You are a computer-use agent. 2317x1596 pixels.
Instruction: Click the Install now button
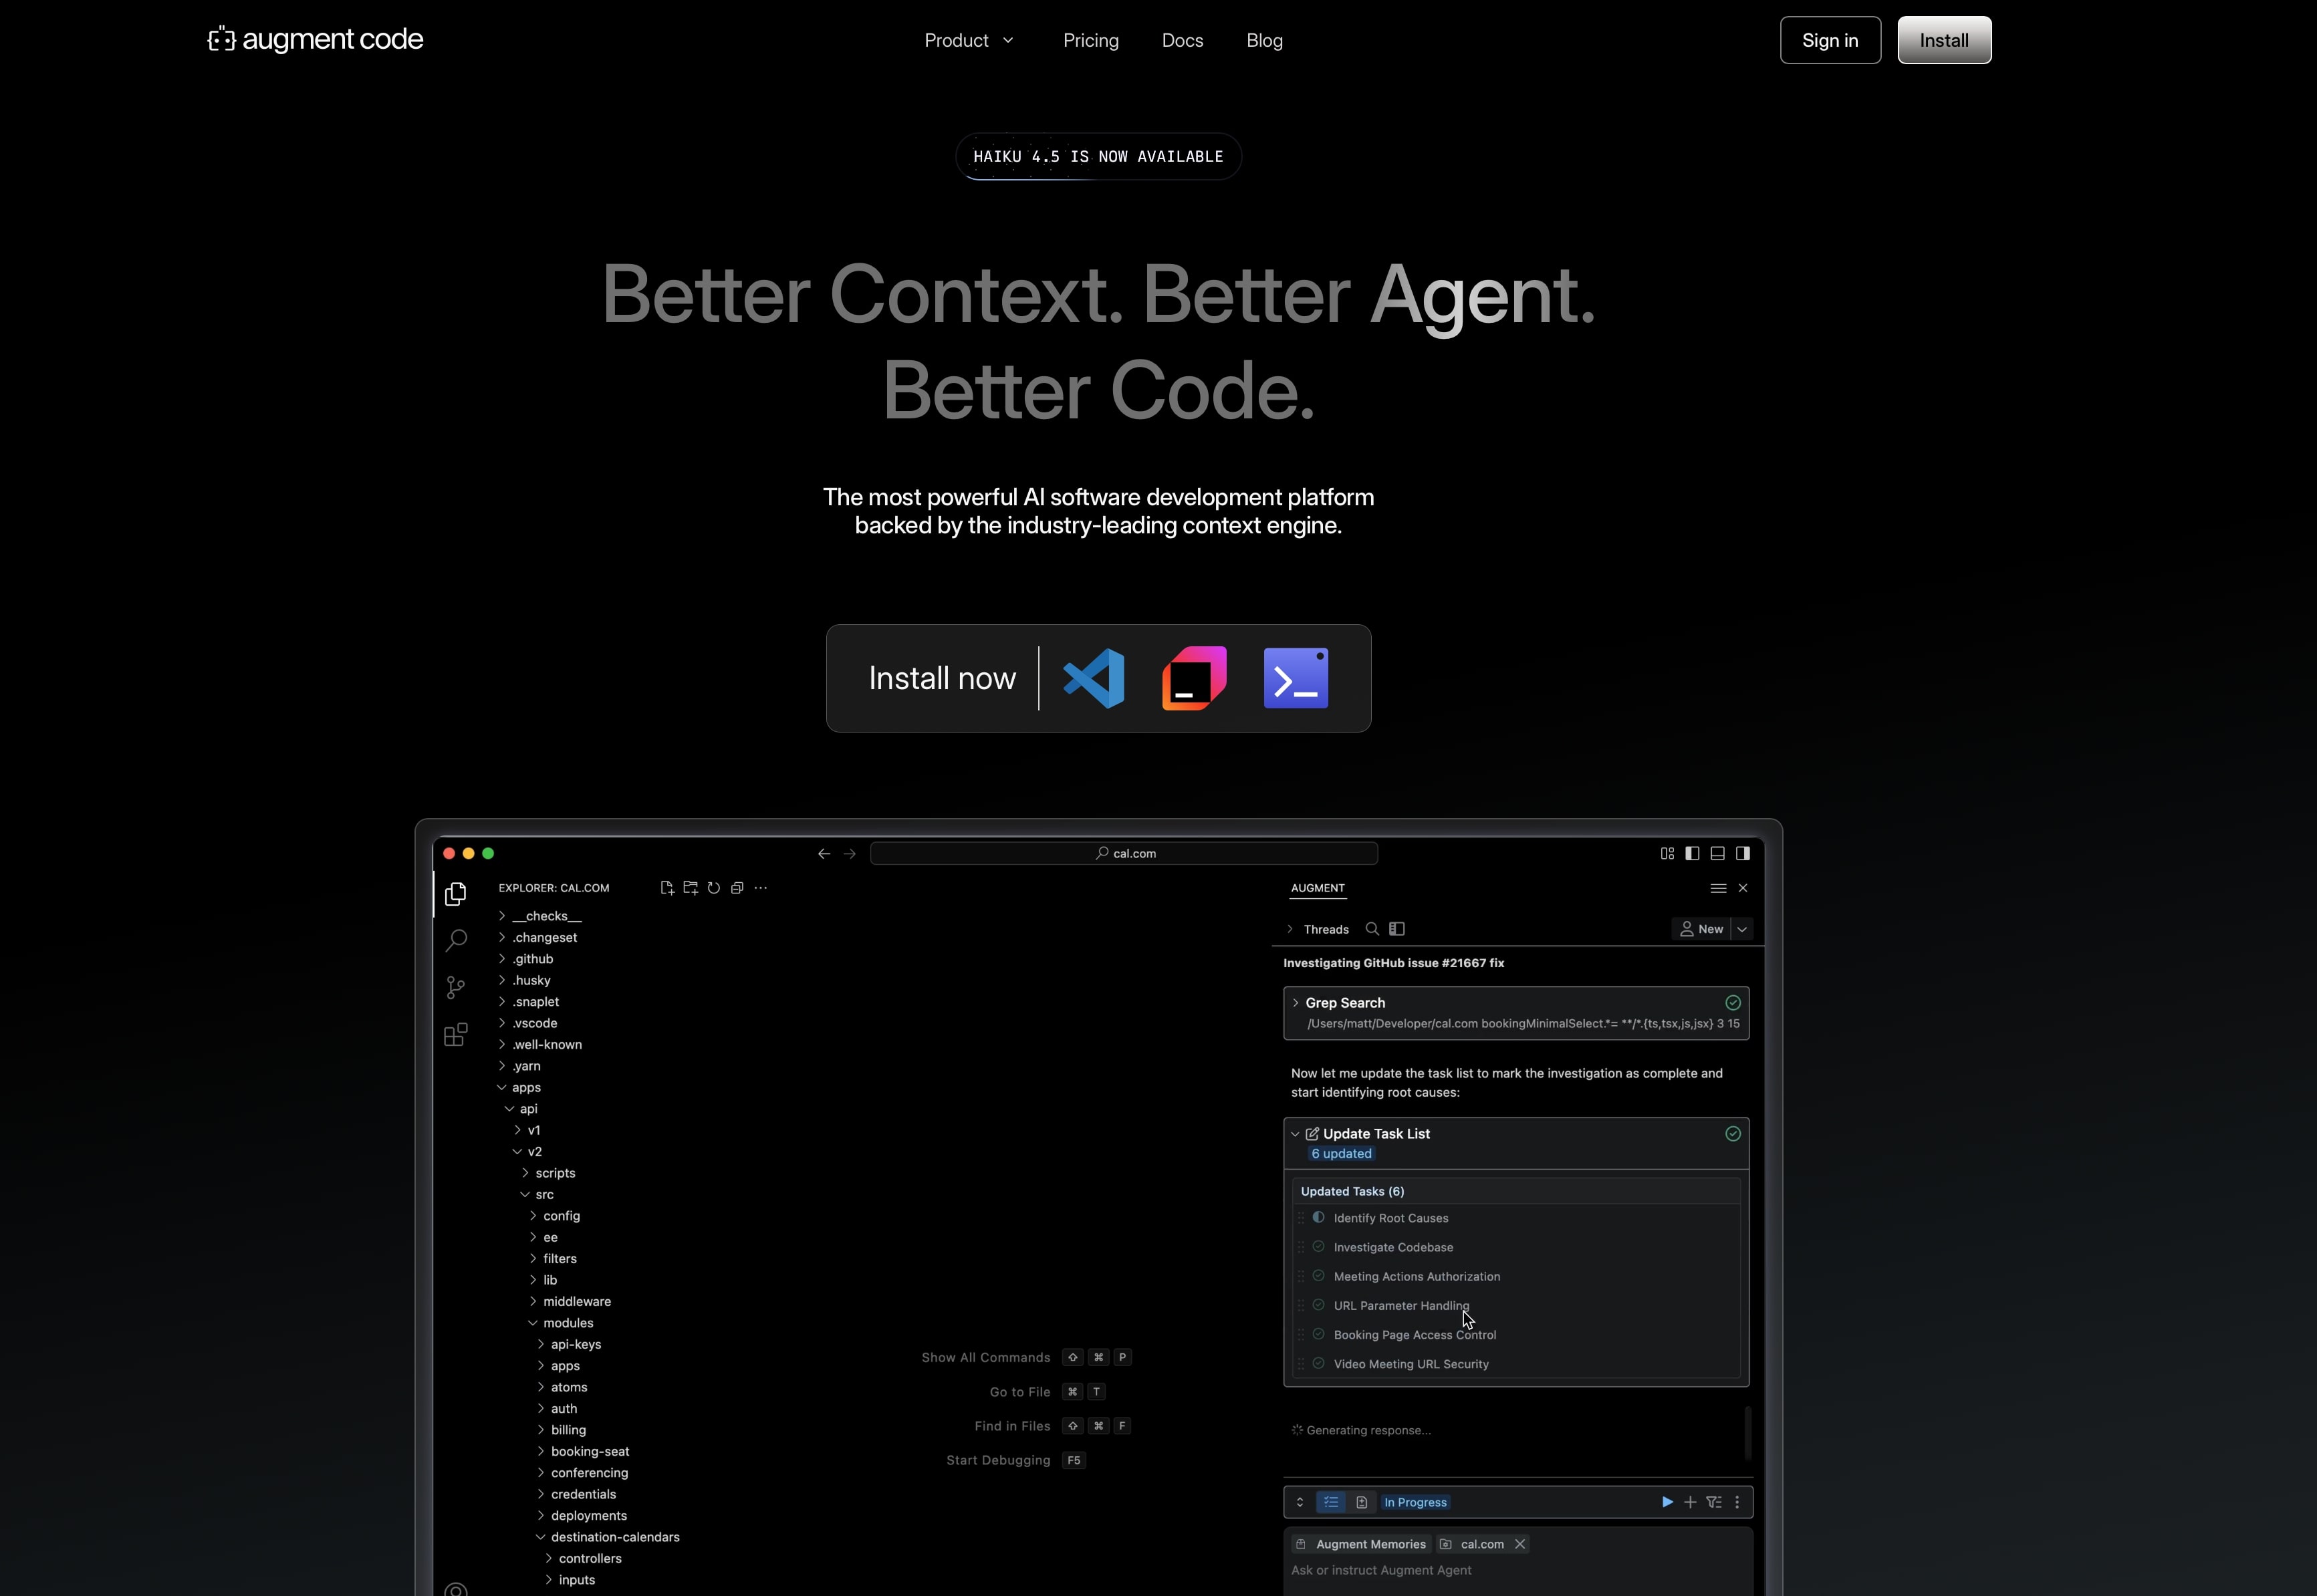click(x=941, y=677)
